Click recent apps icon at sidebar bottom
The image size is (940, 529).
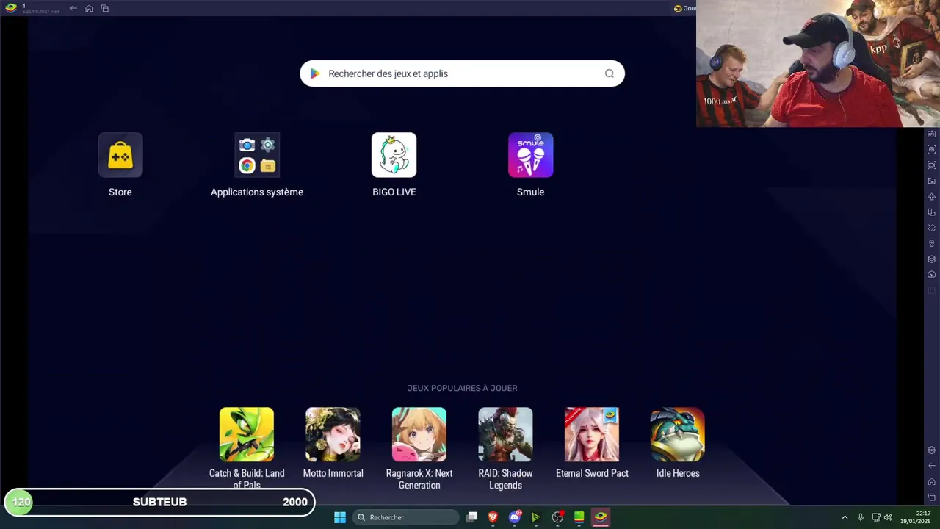point(932,497)
